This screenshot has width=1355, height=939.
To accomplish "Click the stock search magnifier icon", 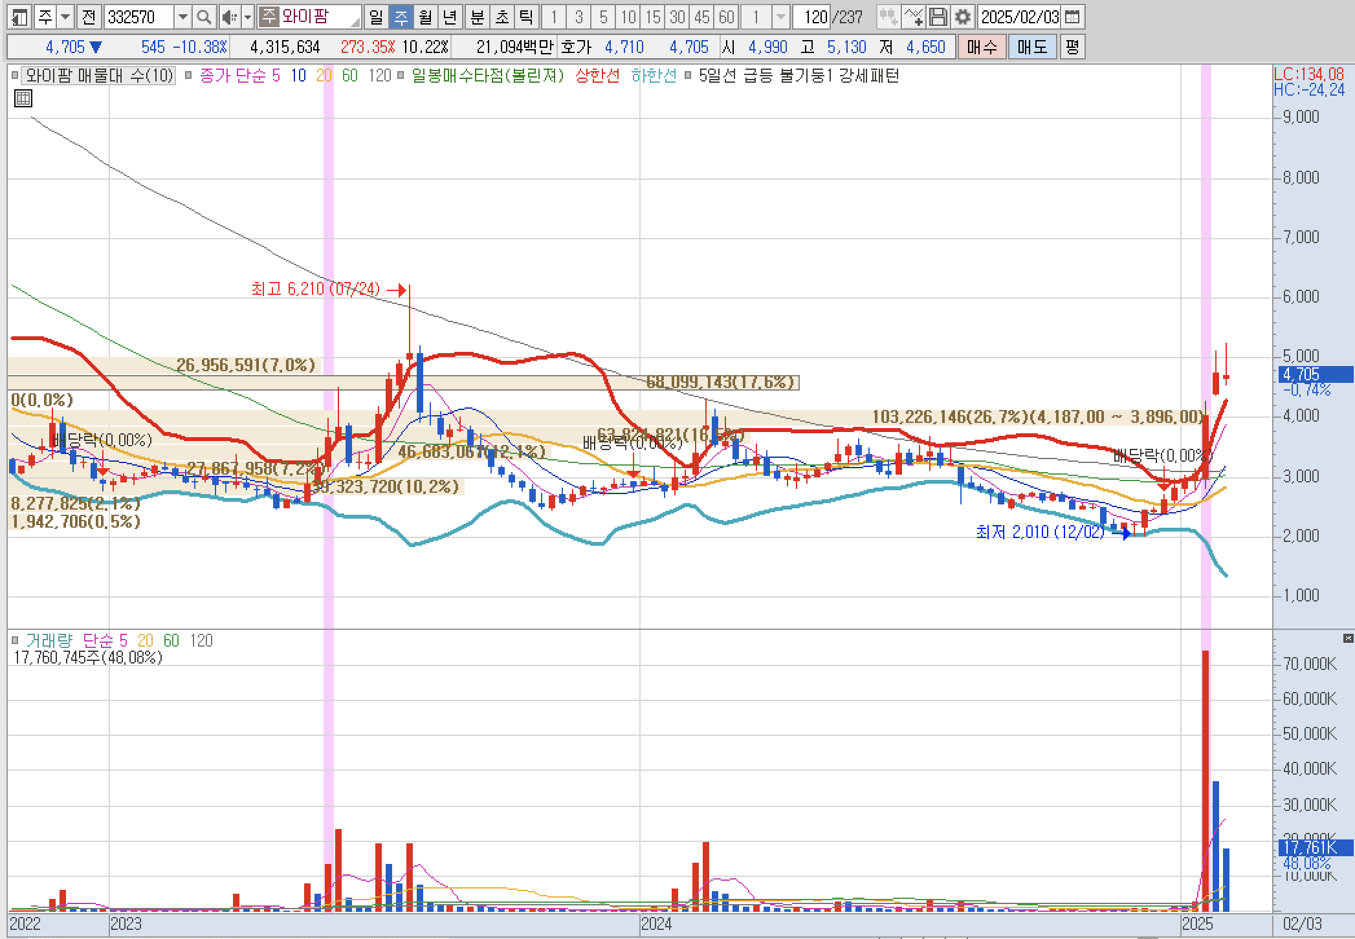I will [204, 17].
